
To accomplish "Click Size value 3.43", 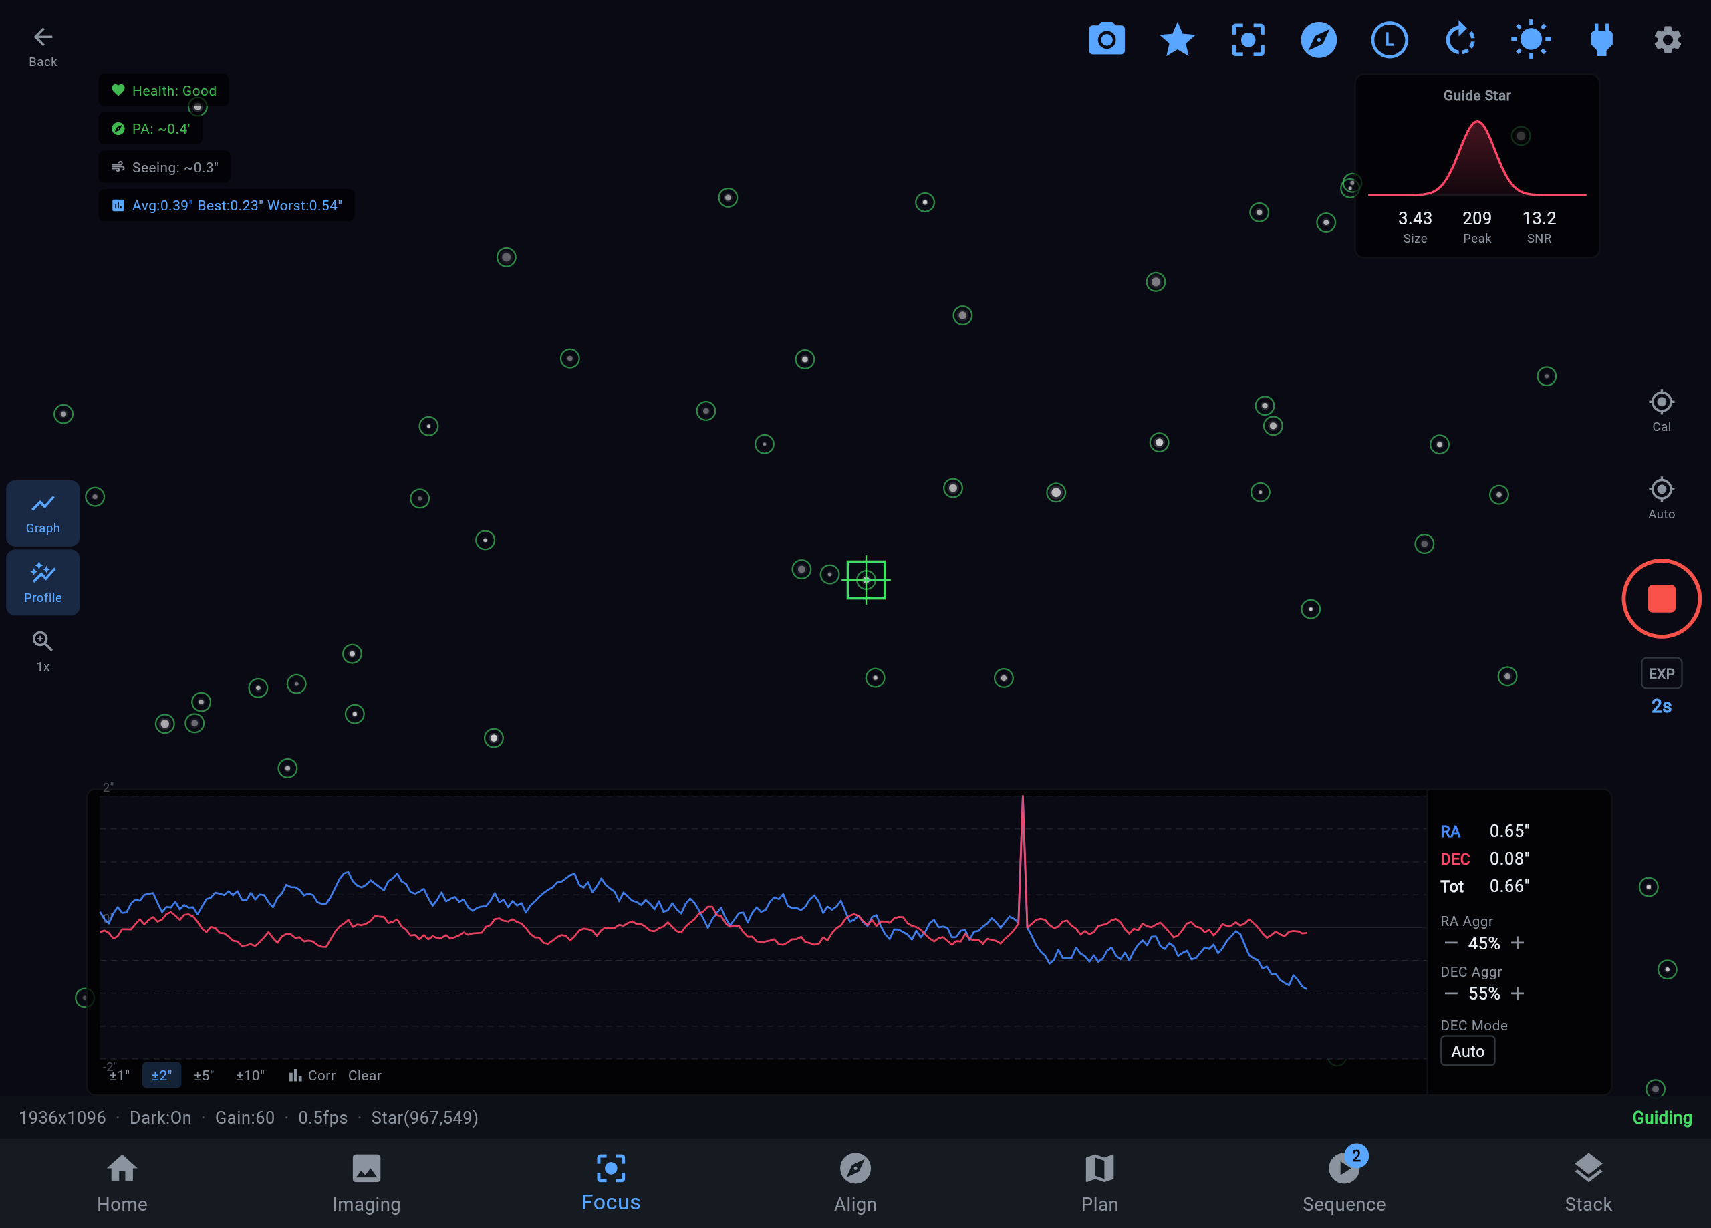I will click(1414, 218).
